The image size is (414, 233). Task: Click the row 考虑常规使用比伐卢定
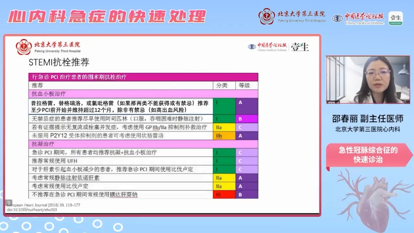[x=143, y=186]
